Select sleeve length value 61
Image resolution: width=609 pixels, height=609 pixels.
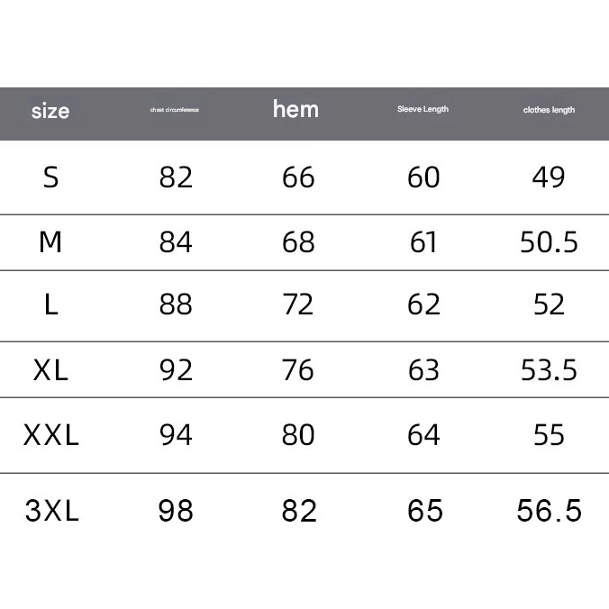(423, 242)
